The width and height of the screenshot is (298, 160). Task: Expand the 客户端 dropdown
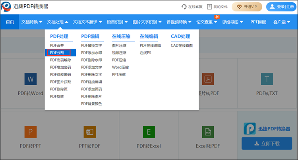click(x=282, y=22)
